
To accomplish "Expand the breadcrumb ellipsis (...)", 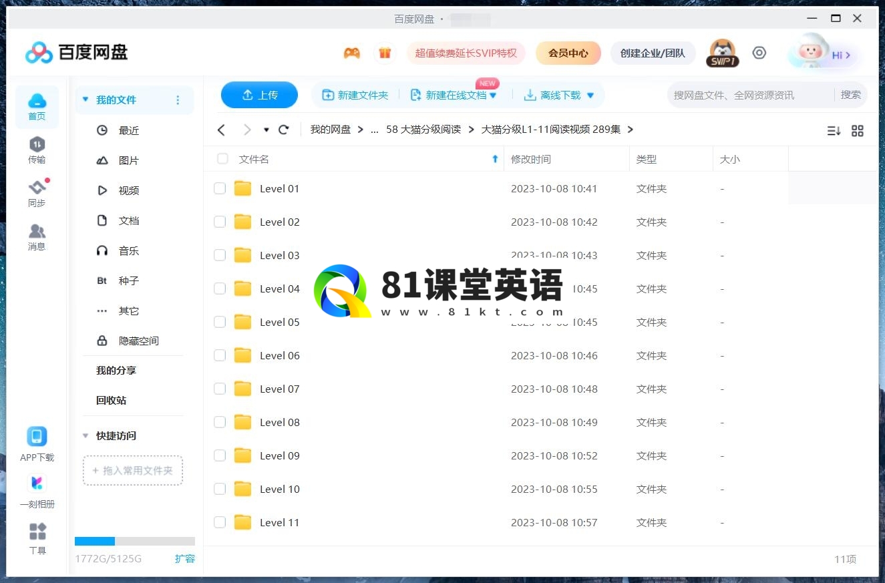I will [374, 130].
